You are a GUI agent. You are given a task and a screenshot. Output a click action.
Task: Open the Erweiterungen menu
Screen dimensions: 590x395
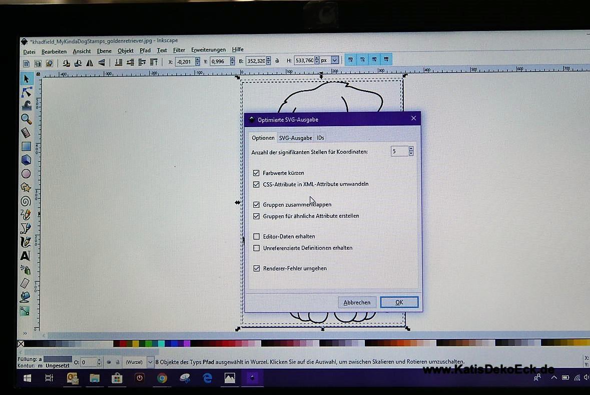(x=208, y=50)
